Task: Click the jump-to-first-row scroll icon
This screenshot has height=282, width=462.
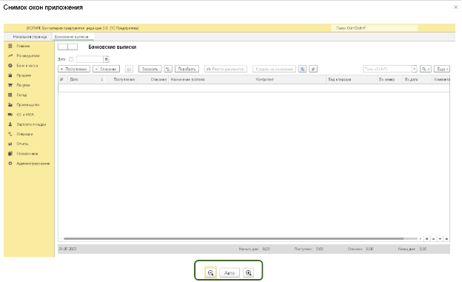Action: coord(426,238)
